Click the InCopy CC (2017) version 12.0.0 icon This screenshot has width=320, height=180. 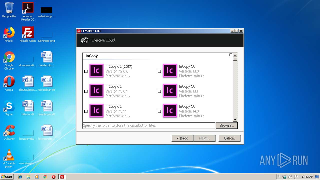click(96, 71)
